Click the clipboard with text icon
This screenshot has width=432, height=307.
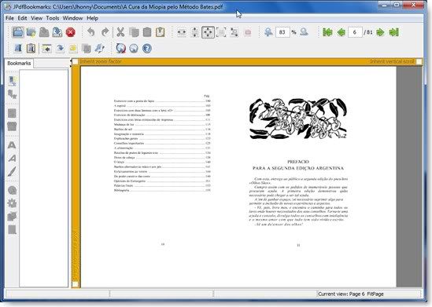click(x=31, y=49)
